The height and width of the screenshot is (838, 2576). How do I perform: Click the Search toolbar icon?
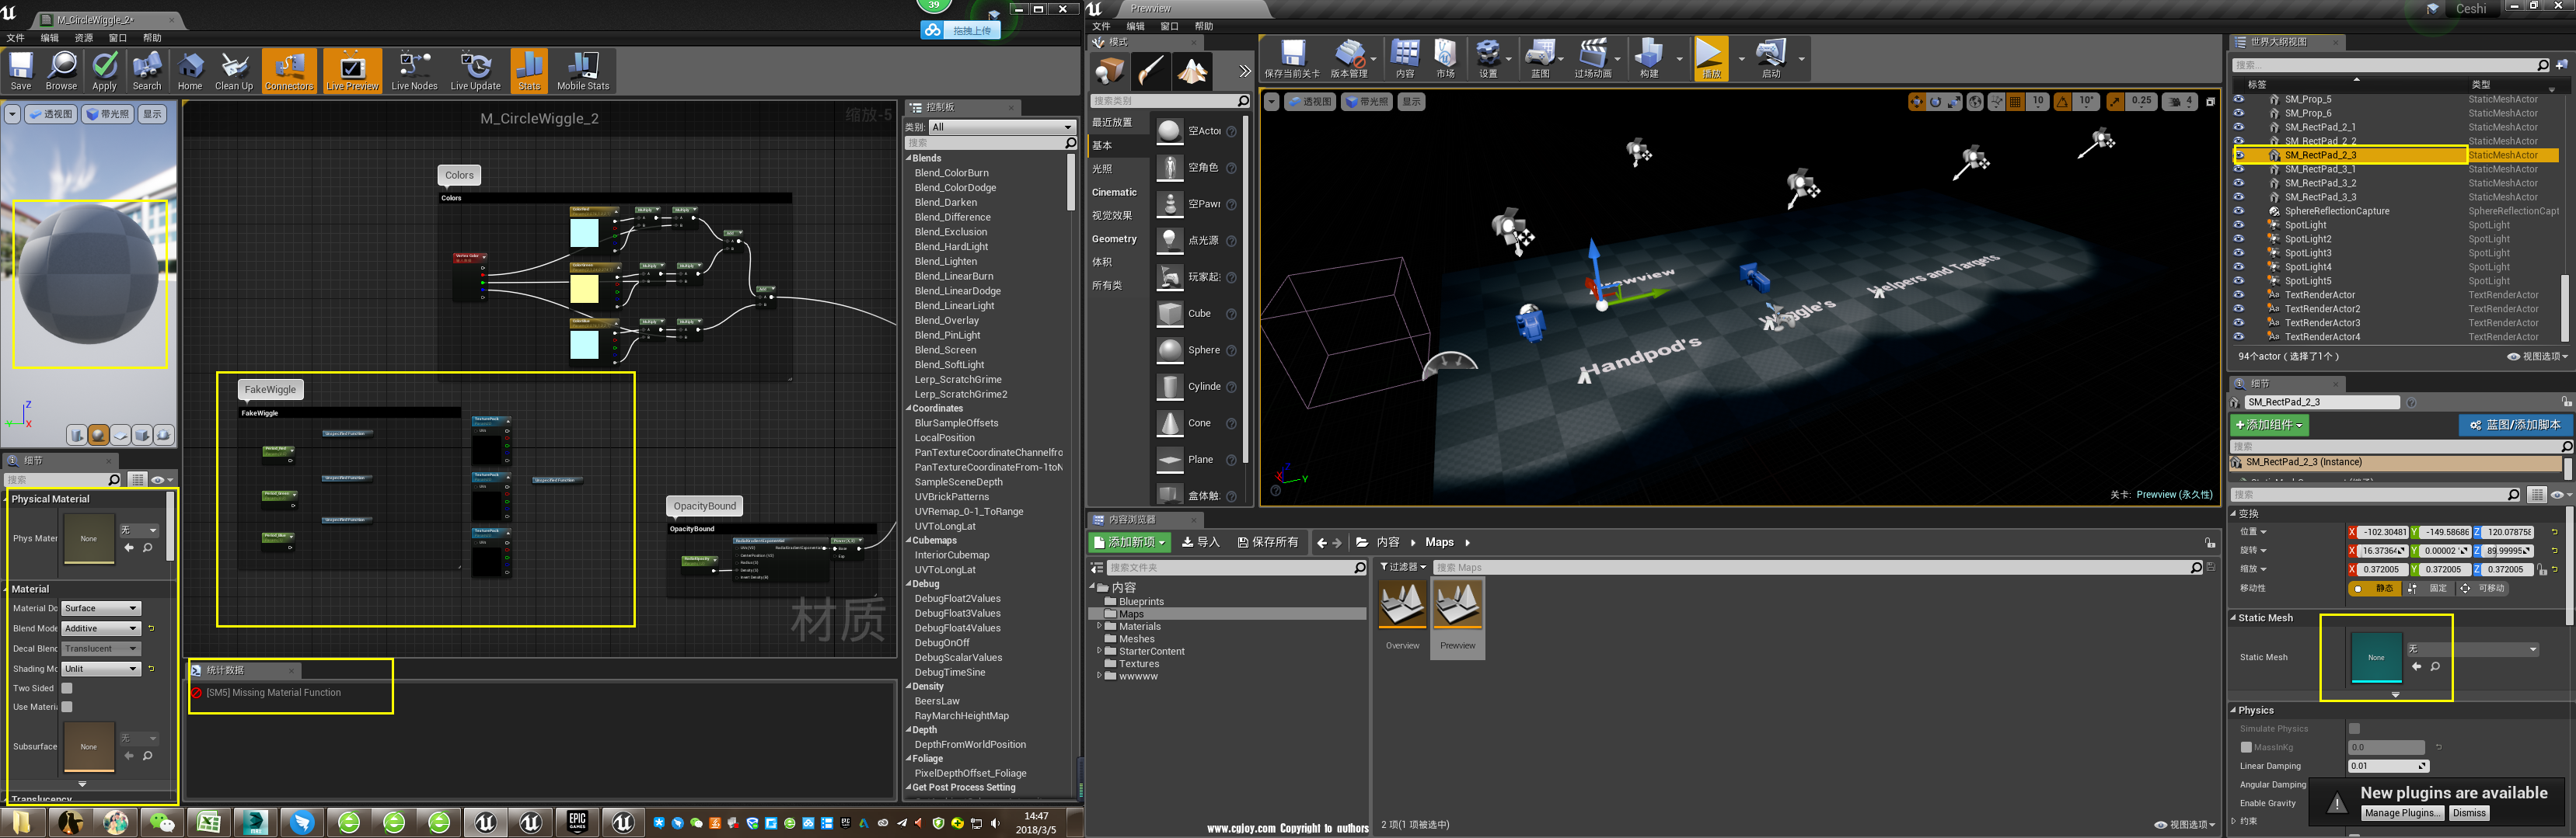tap(147, 71)
